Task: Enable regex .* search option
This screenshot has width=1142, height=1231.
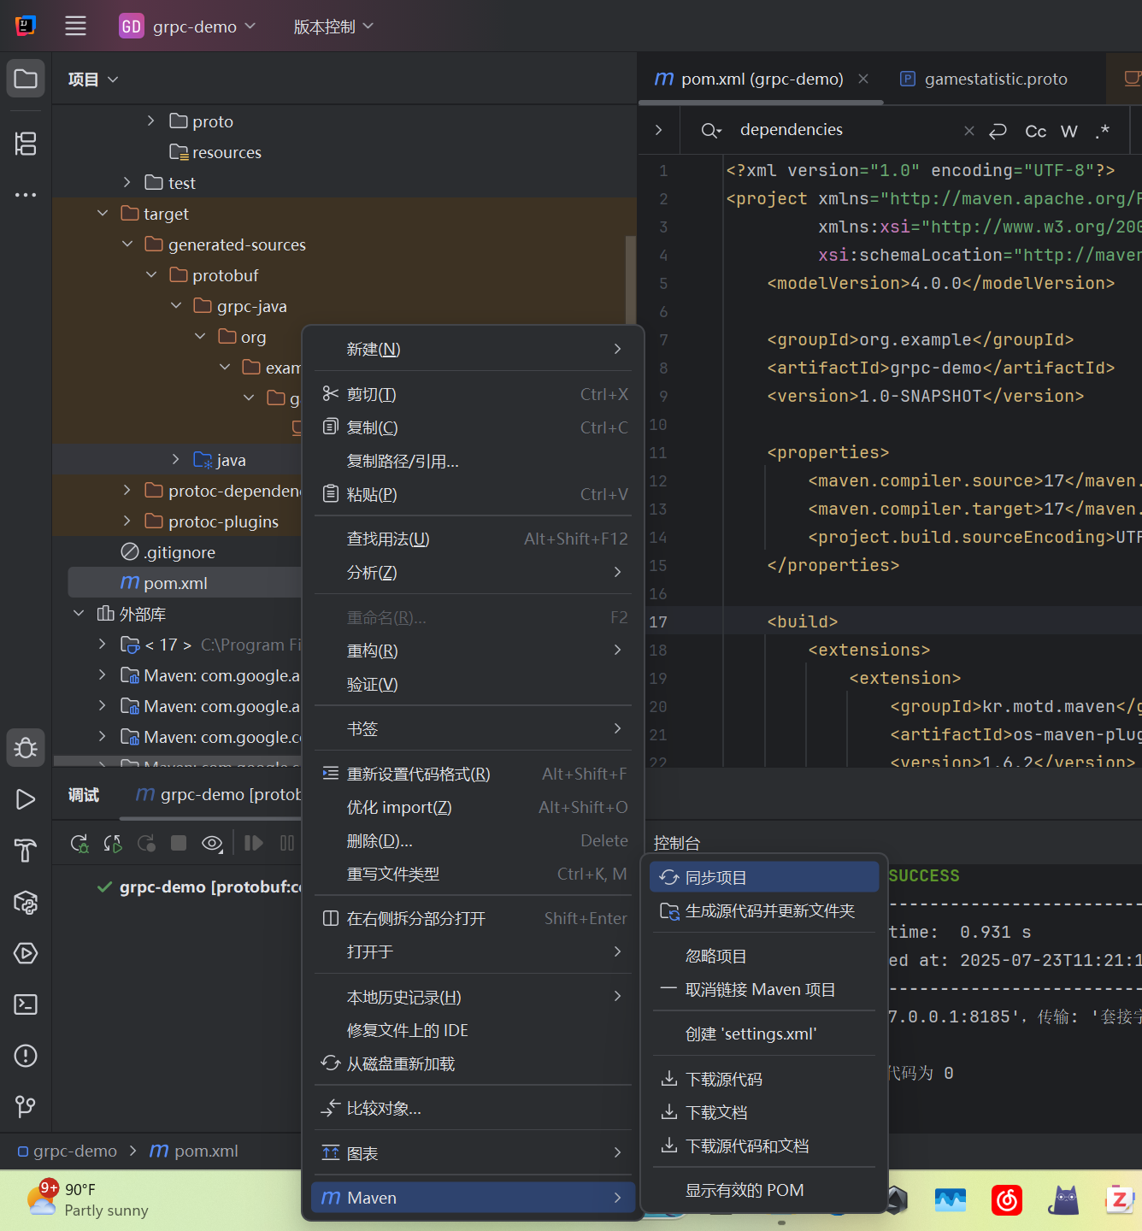Action: (1103, 131)
